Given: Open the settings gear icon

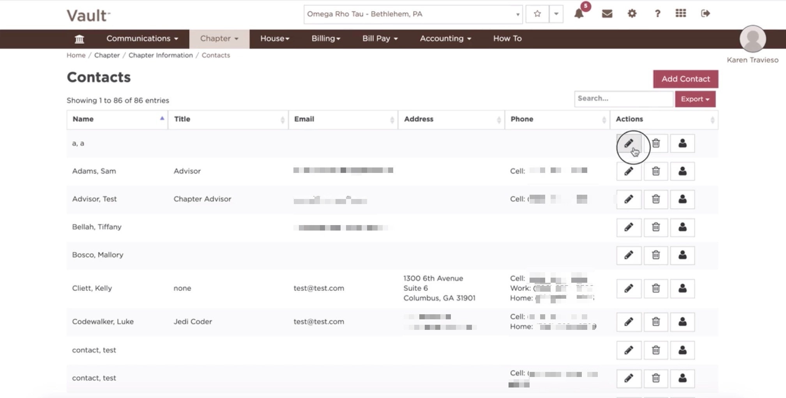Looking at the screenshot, I should click(632, 14).
